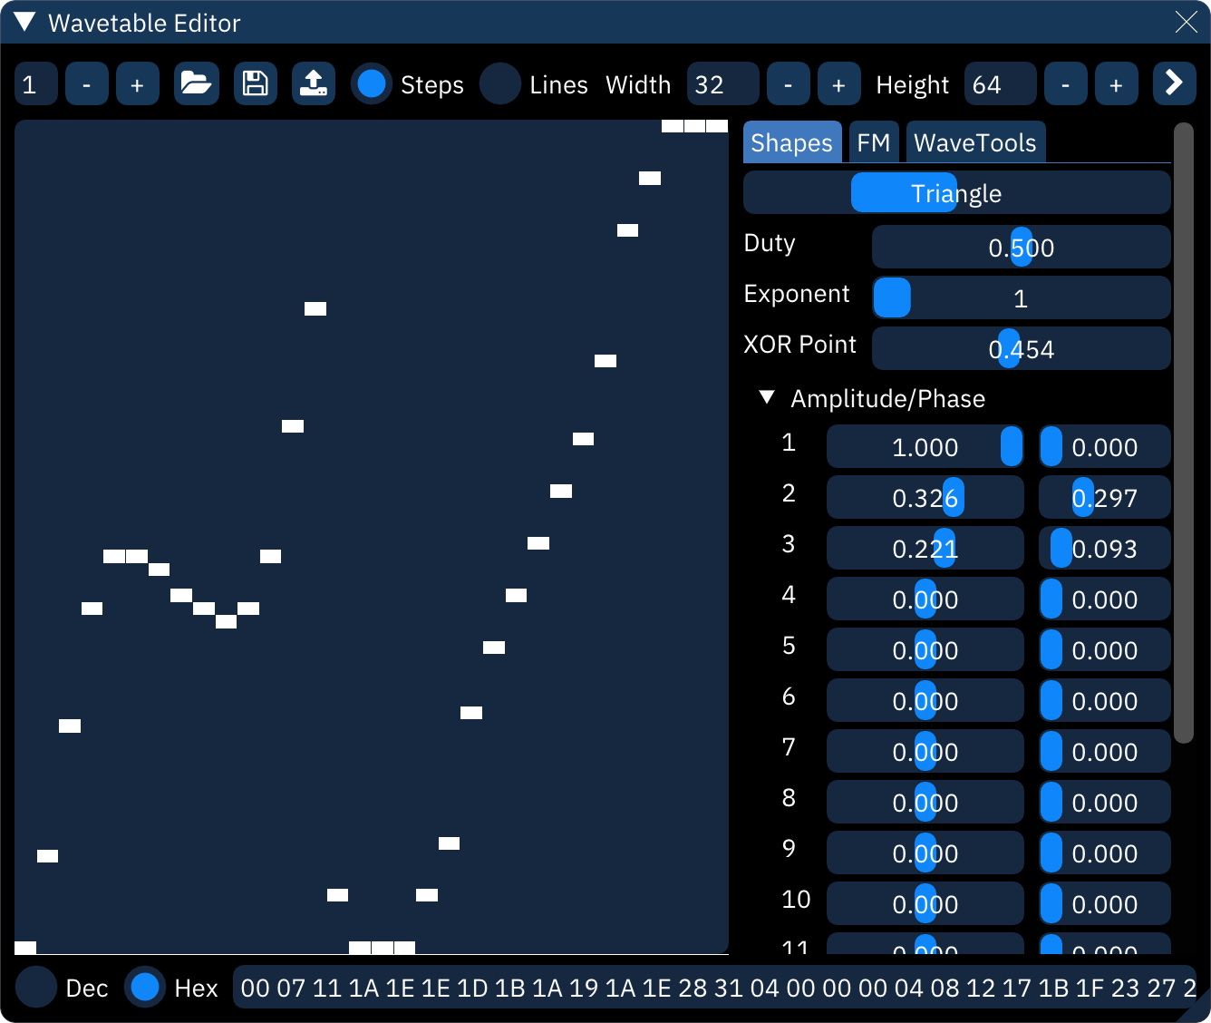Collapse the Amplitude/Phase section

click(x=767, y=398)
